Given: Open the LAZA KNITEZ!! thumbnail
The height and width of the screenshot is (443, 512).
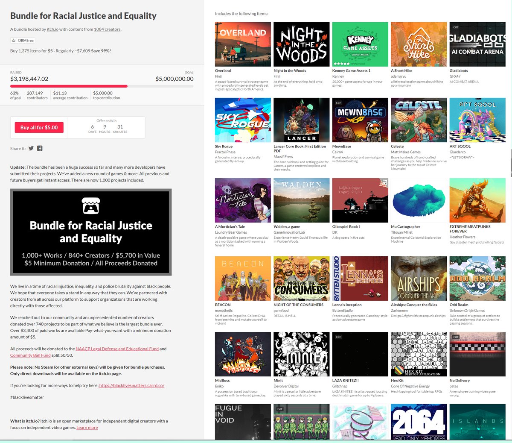Looking at the screenshot, I should 360,354.
